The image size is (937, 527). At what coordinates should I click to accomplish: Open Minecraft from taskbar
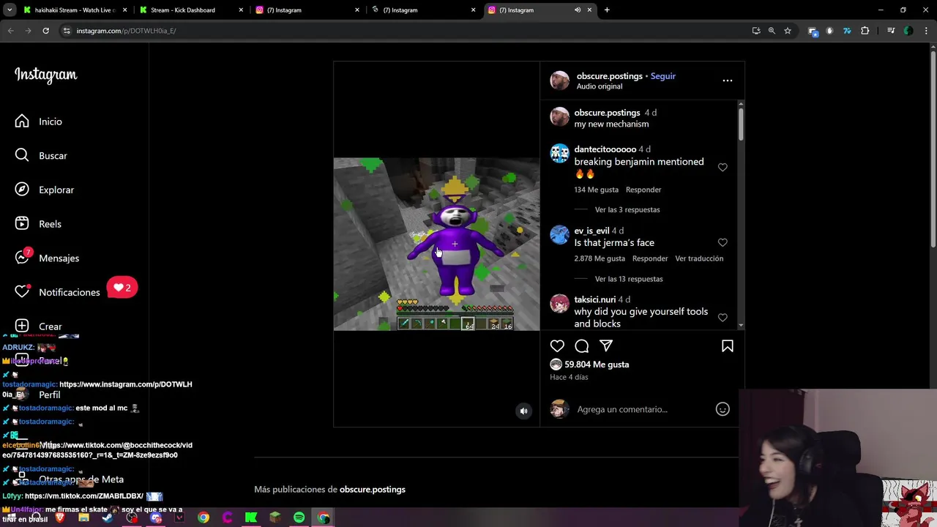[x=275, y=517]
